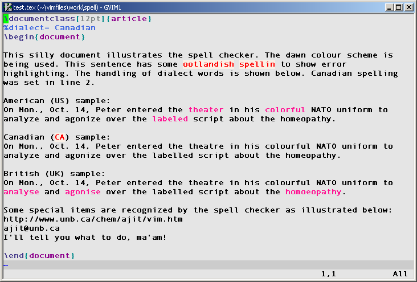Viewport: 417px width, 282px height.
Task: Minimize the GVIM1 window
Action: 390,7
